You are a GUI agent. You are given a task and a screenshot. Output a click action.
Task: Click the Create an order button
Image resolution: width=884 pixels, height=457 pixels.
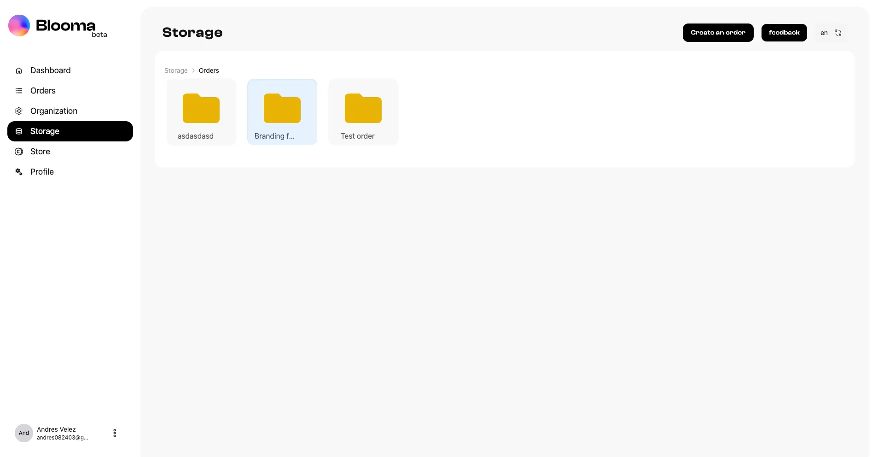[x=718, y=33]
